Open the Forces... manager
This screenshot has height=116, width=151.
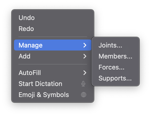pyautogui.click(x=111, y=67)
